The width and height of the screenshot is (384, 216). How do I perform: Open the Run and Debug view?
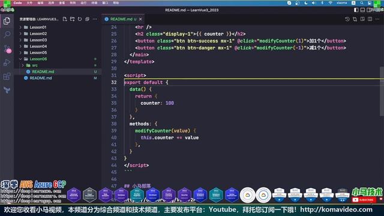click(7, 62)
